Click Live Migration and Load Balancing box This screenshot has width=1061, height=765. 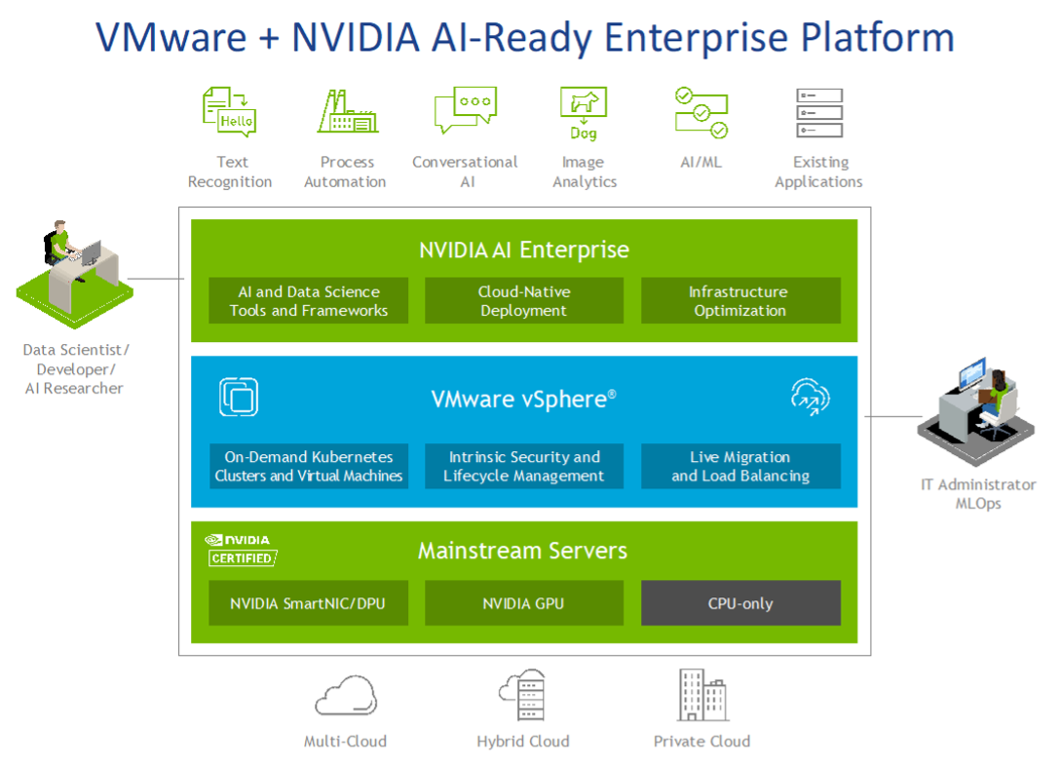pyautogui.click(x=740, y=467)
